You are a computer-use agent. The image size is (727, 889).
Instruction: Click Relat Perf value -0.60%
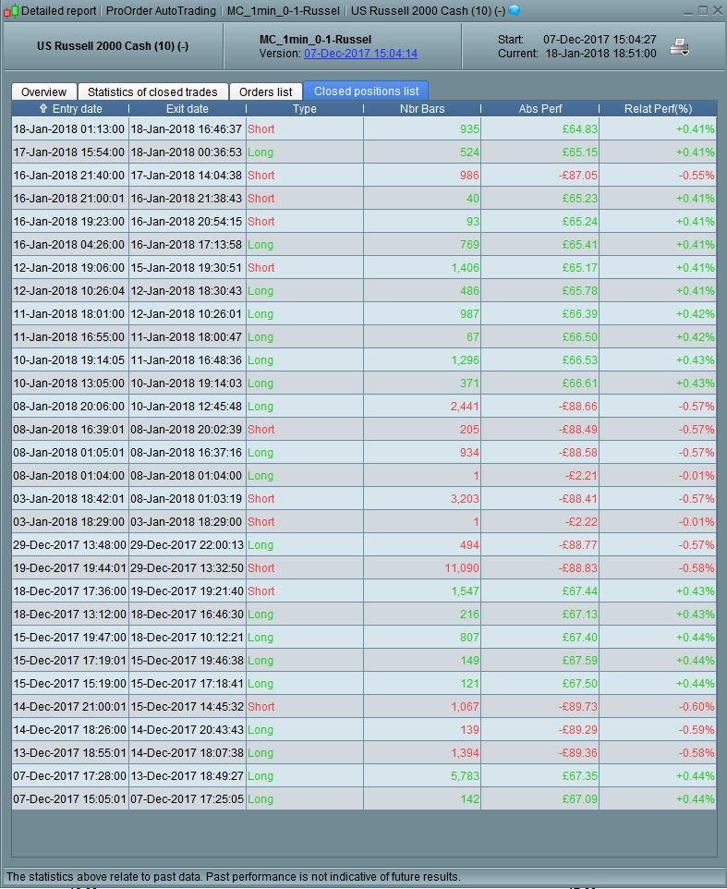tap(697, 707)
